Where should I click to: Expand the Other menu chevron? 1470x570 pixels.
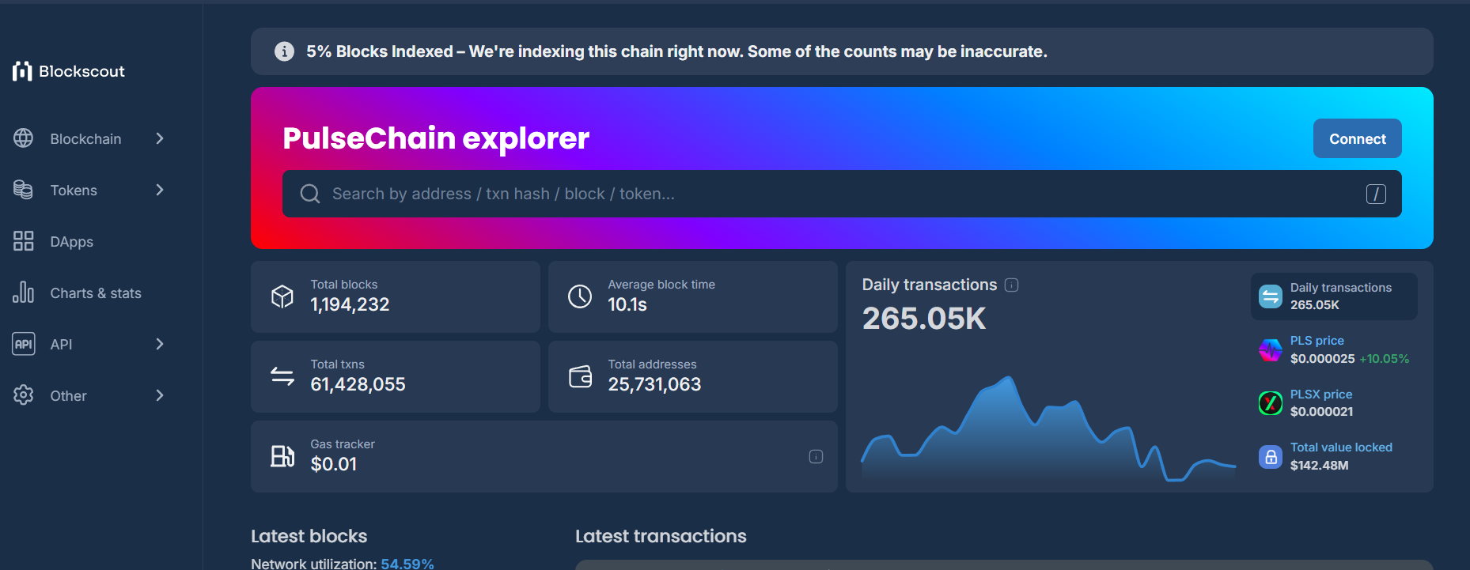pos(160,395)
